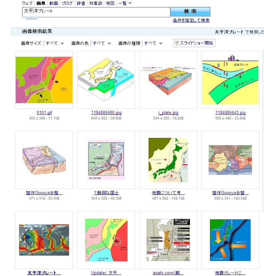The height and width of the screenshot is (276, 264).
Task: Open the 画像の種類 すべて dropdown
Action: coord(153,43)
